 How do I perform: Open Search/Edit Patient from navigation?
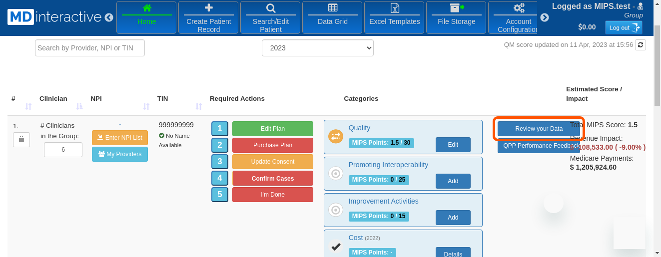(x=270, y=17)
